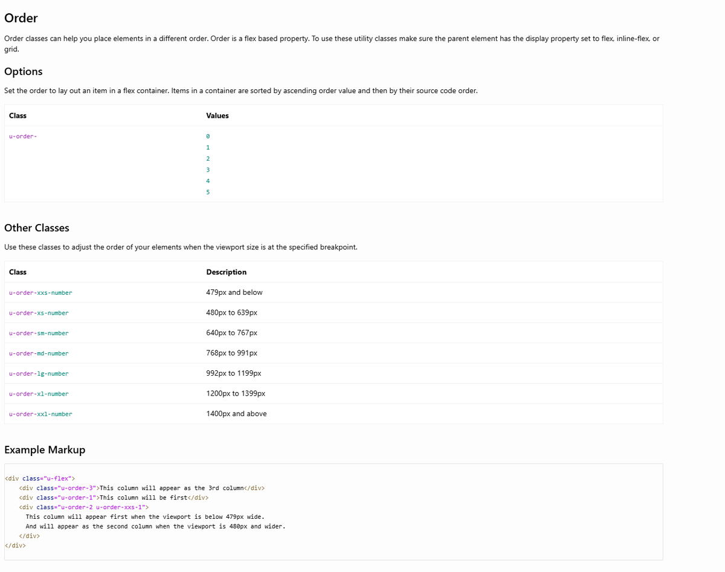Click the u-order-1 code line
Image resolution: width=725 pixels, height=572 pixels.
[114, 498]
